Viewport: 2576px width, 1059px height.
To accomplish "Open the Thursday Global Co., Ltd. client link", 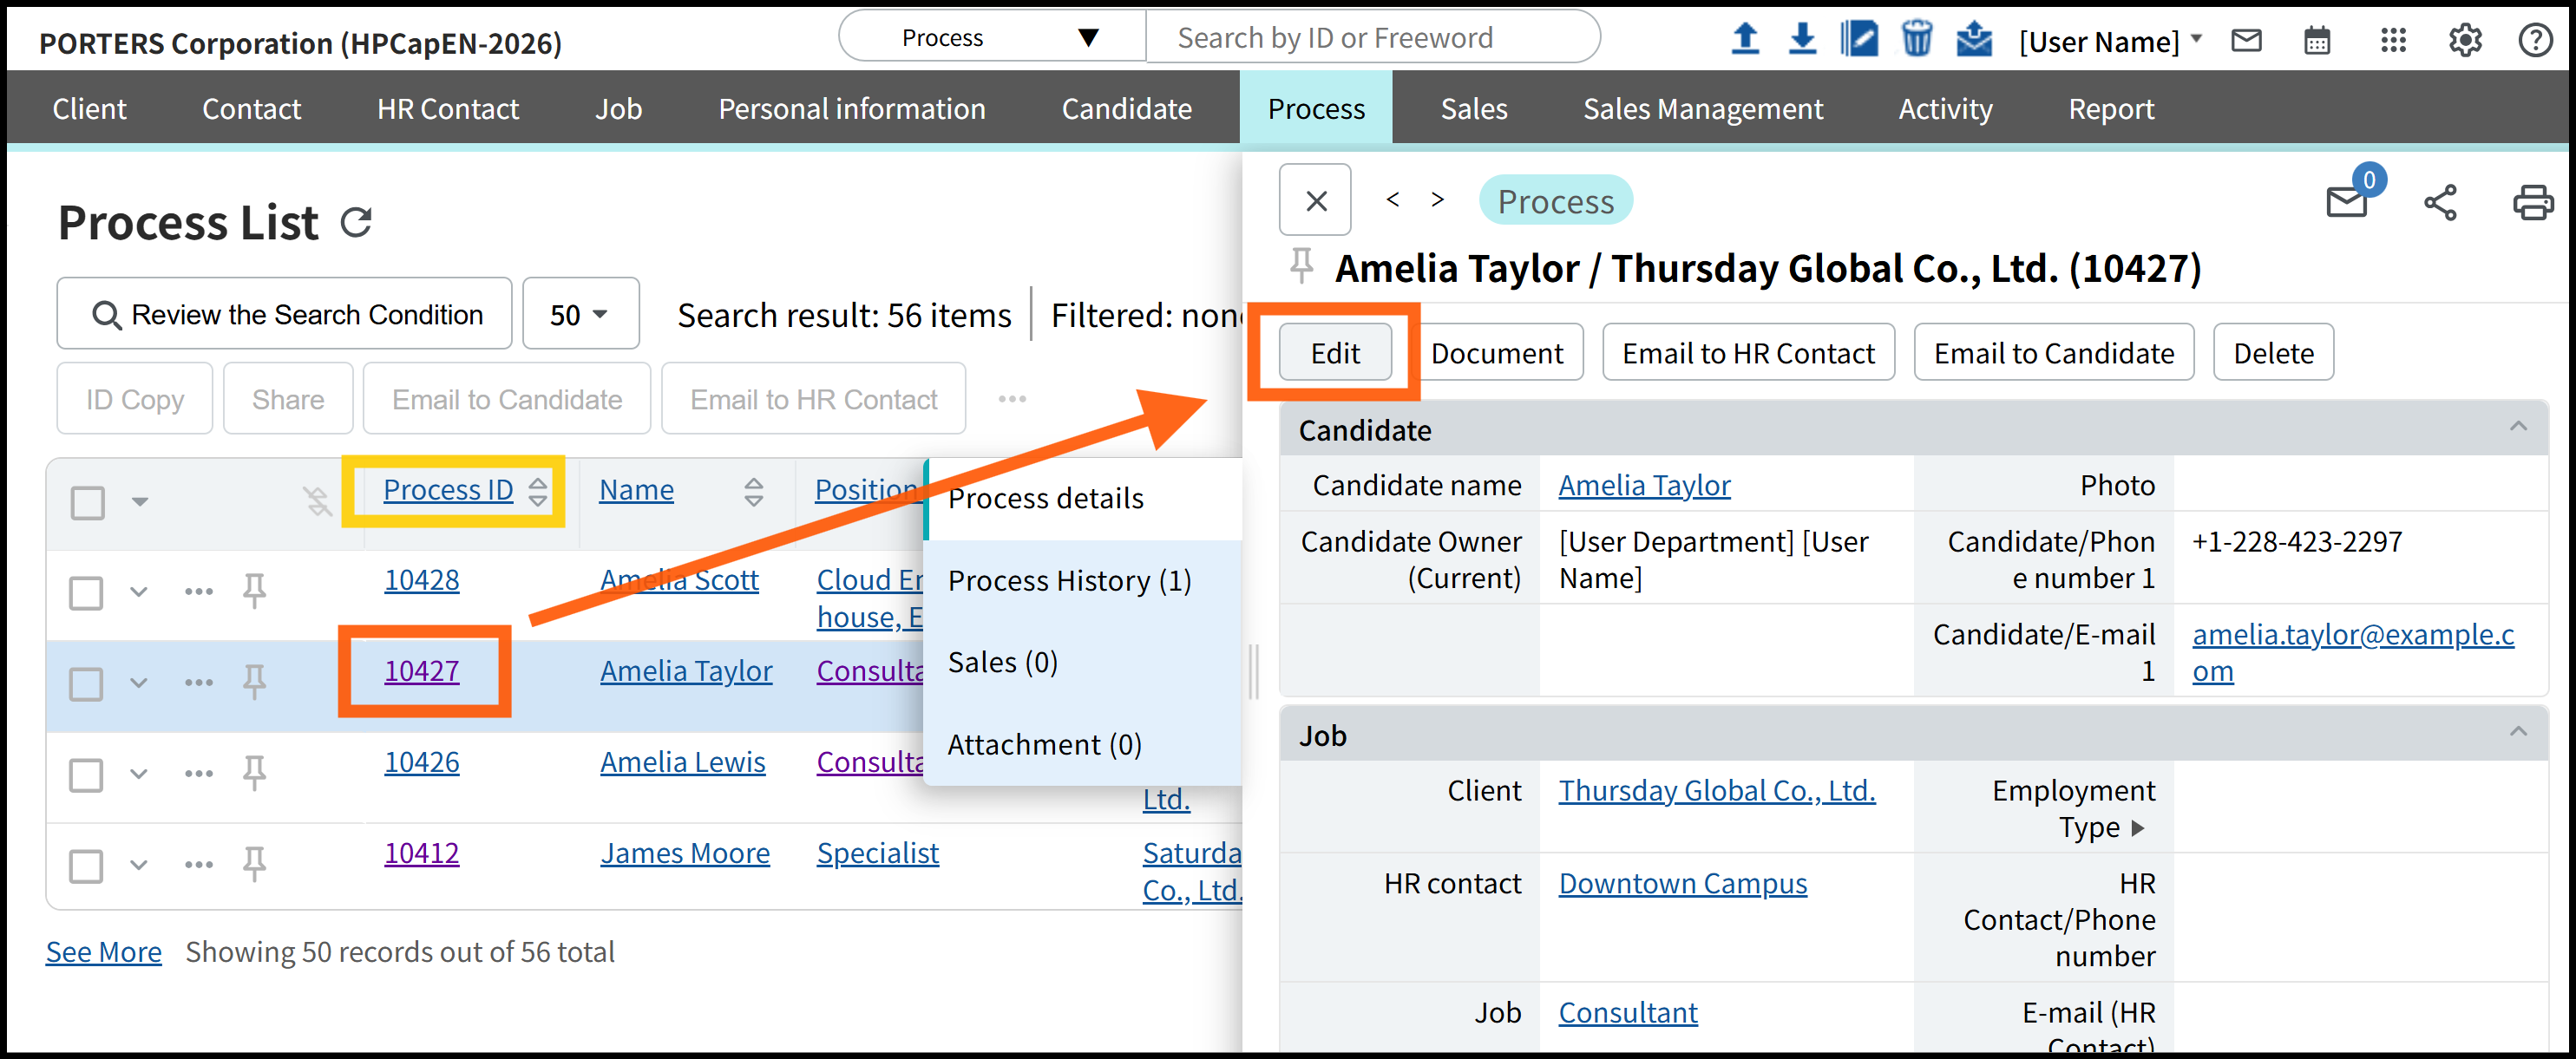I will click(1716, 791).
